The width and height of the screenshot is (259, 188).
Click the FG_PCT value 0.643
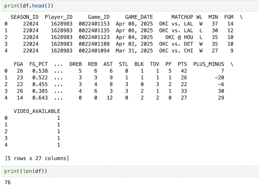point(40,98)
